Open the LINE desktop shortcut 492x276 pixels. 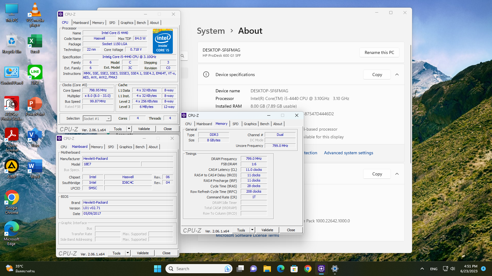[35, 75]
